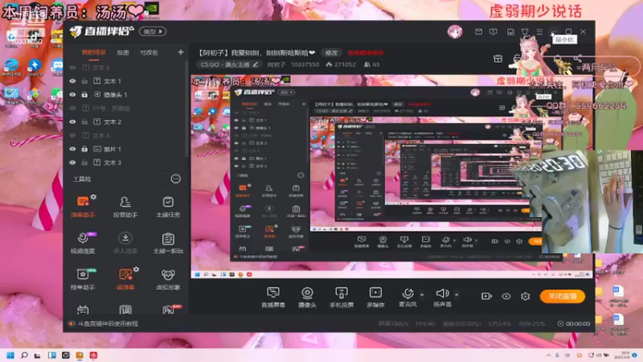Open the hamburger menu in title bar
The width and height of the screenshot is (643, 362).
tap(539, 31)
